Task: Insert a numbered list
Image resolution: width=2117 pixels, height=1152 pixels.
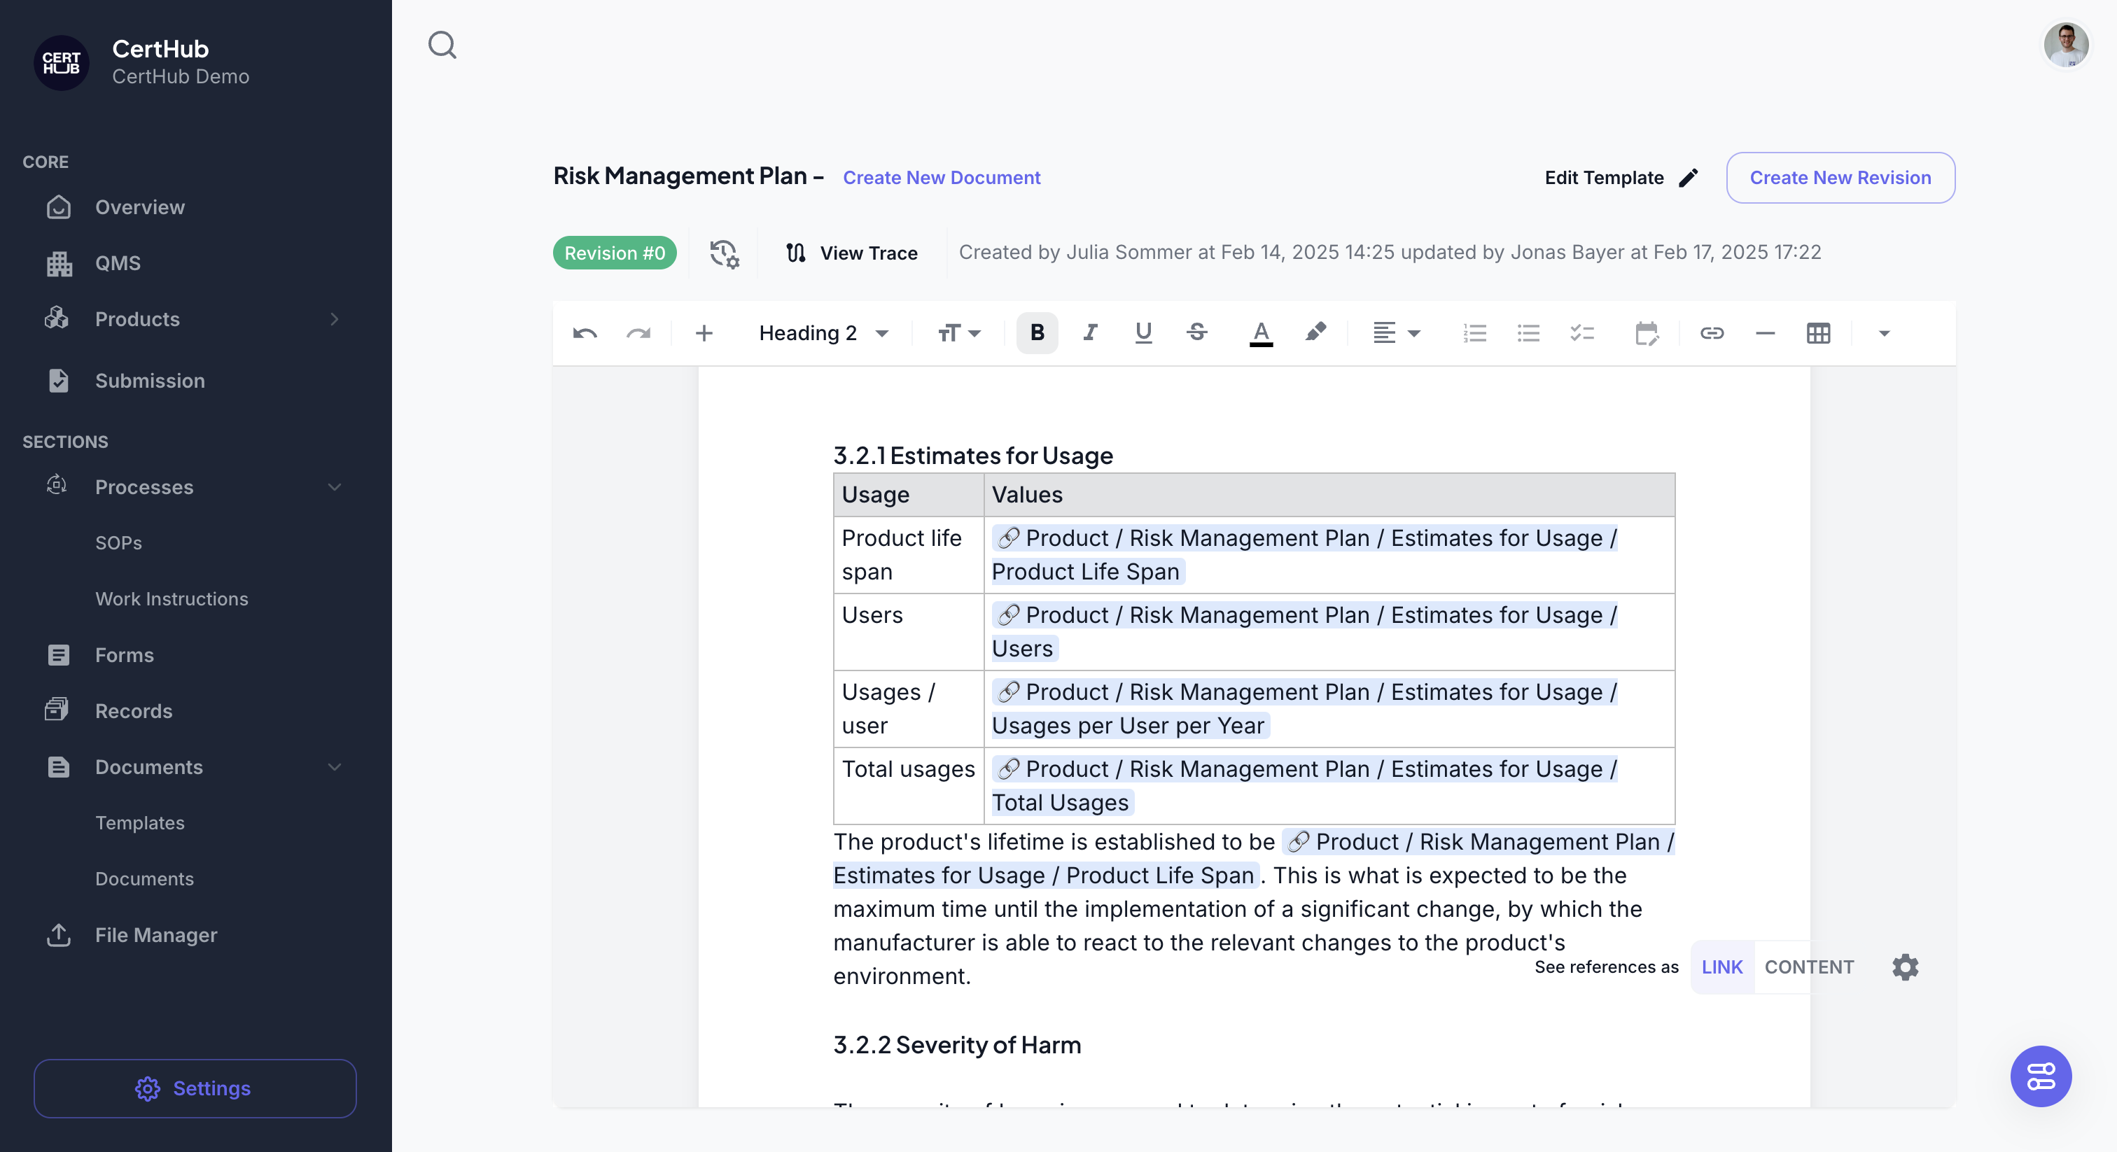Action: (1474, 334)
